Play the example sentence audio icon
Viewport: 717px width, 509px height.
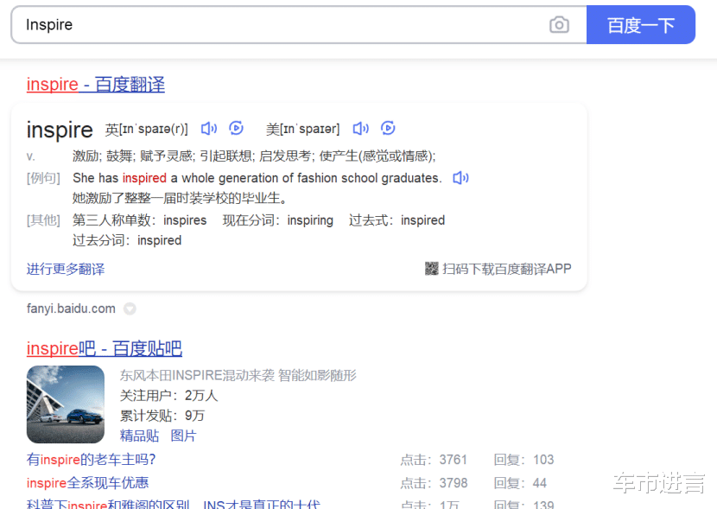(x=460, y=178)
